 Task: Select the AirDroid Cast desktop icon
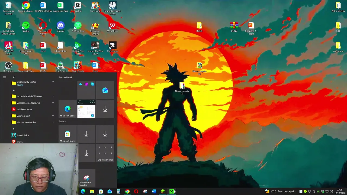(78, 27)
